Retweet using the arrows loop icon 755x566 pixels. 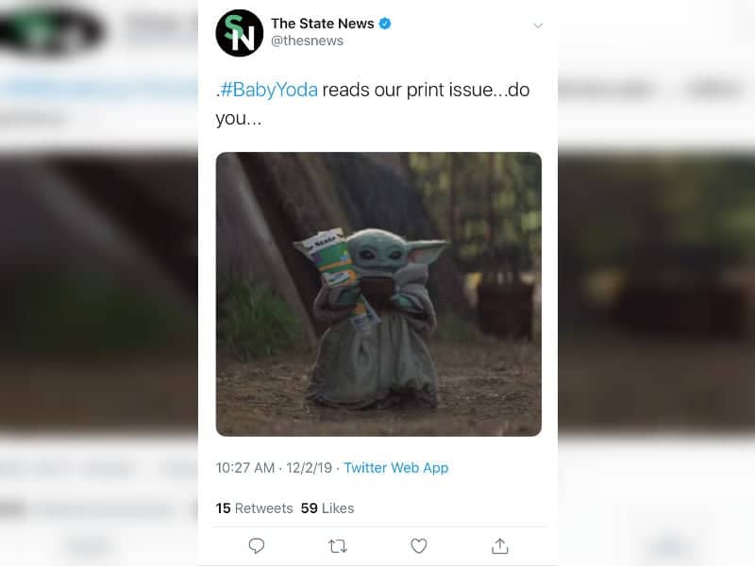tap(338, 546)
